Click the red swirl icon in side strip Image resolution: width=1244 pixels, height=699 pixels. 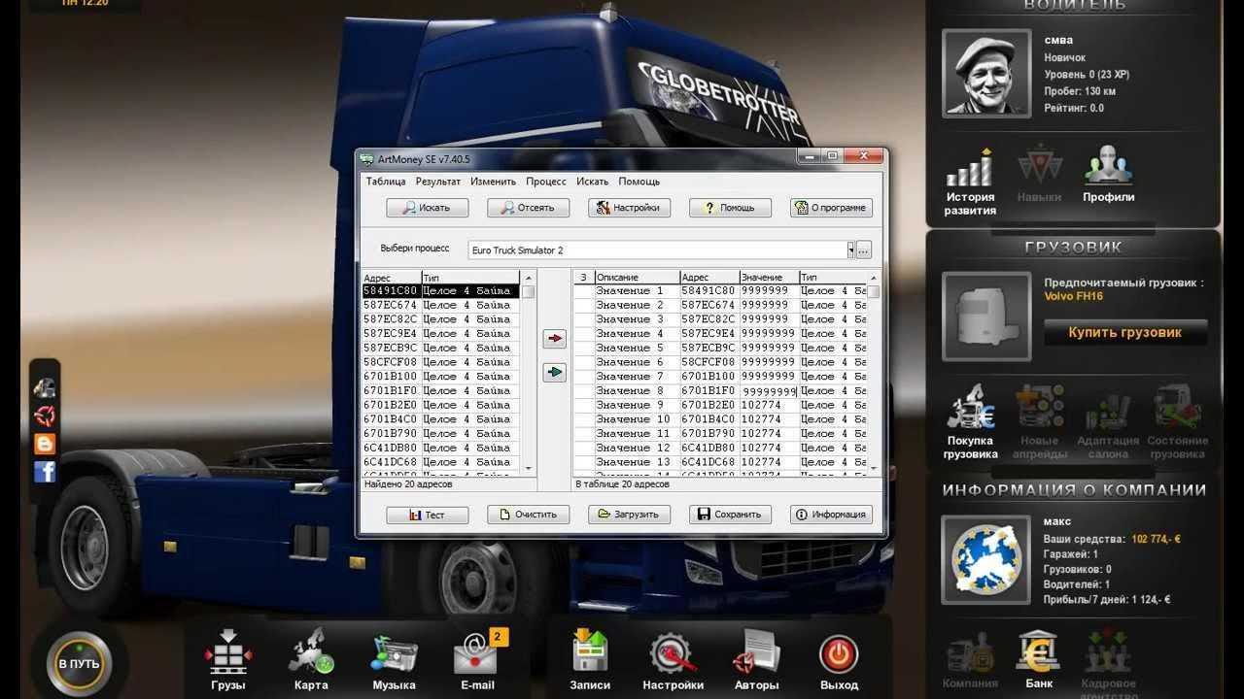tap(45, 416)
